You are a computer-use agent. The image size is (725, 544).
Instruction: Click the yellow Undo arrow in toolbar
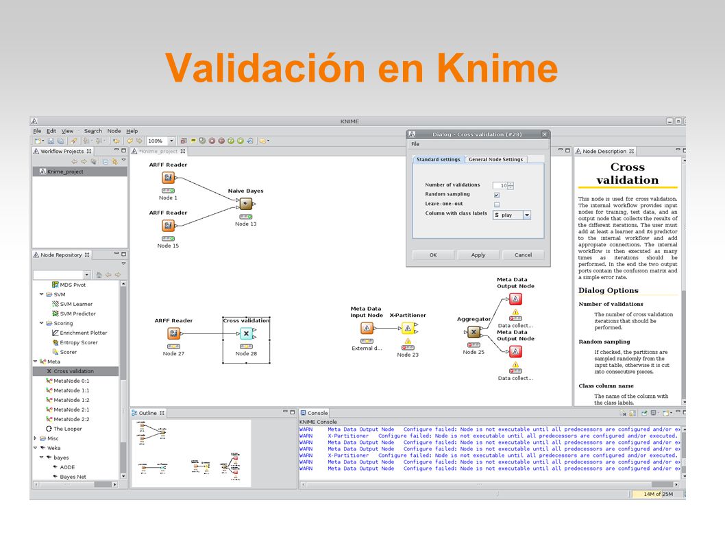[130, 141]
